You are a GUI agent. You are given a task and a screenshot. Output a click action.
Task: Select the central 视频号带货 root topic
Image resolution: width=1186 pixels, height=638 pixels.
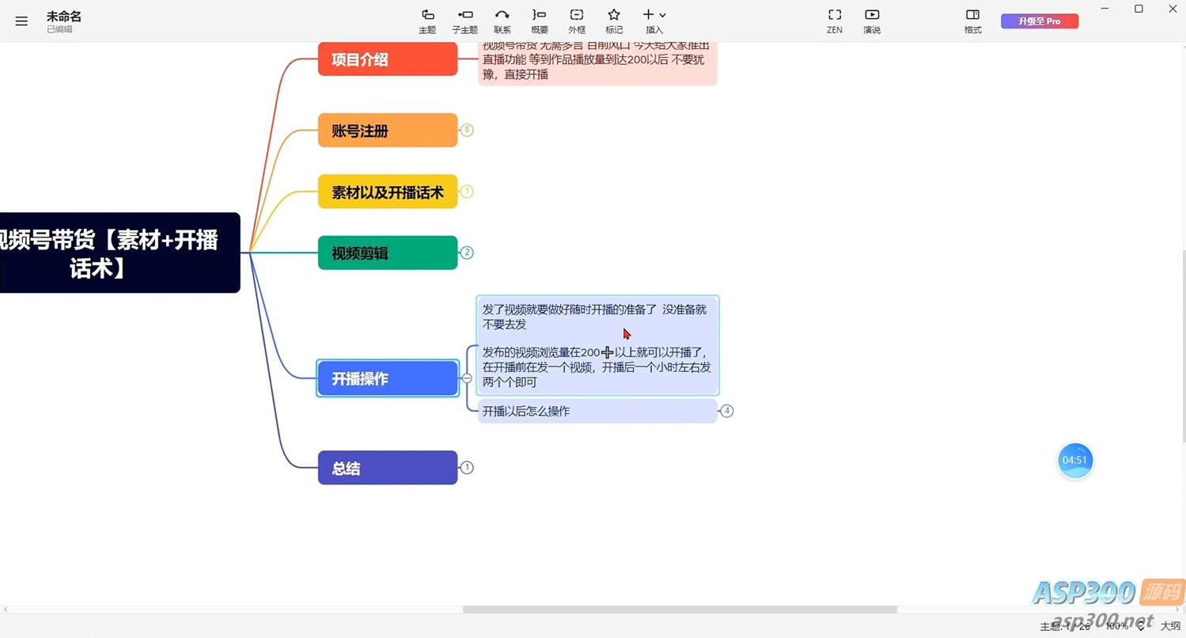[119, 253]
